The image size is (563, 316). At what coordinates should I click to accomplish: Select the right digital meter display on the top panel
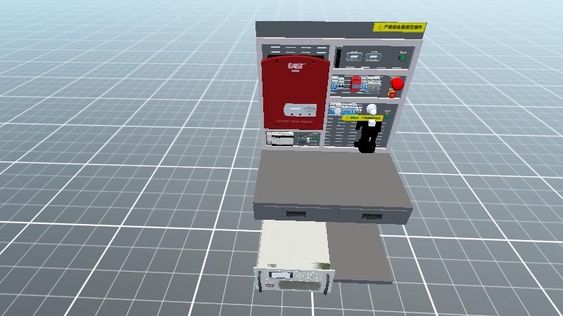[x=374, y=57]
